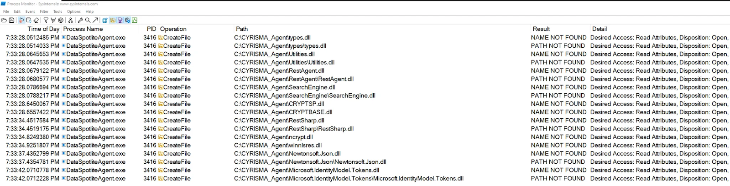
Task: Select path C:\CYRISMA_Agent\Newtonsoft.Json.dll
Action: click(287, 154)
